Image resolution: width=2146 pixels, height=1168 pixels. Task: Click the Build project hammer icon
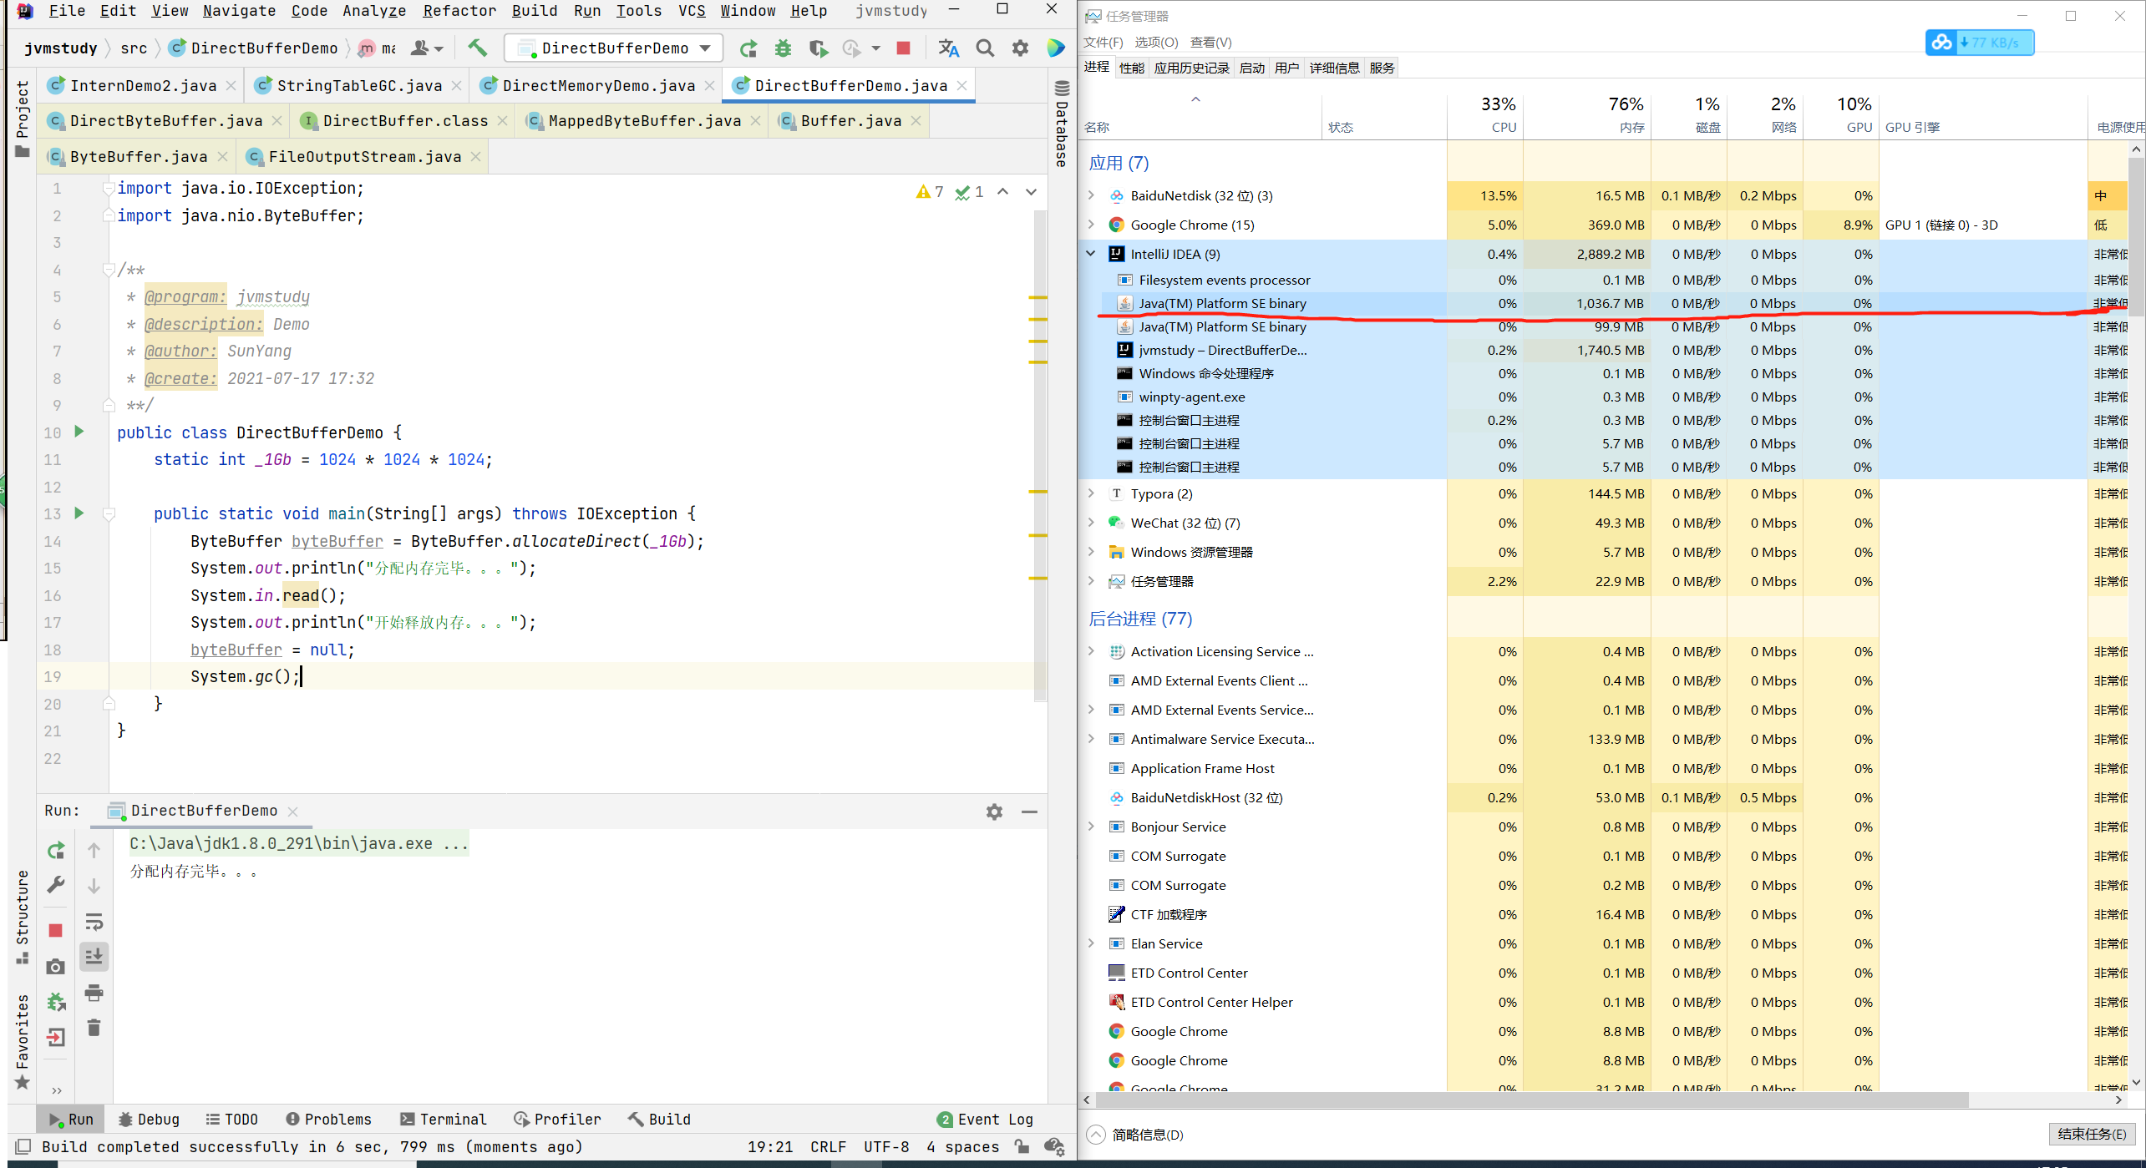point(477,48)
